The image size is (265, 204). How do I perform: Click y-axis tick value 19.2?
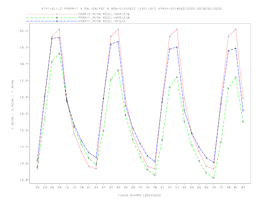[23, 47]
